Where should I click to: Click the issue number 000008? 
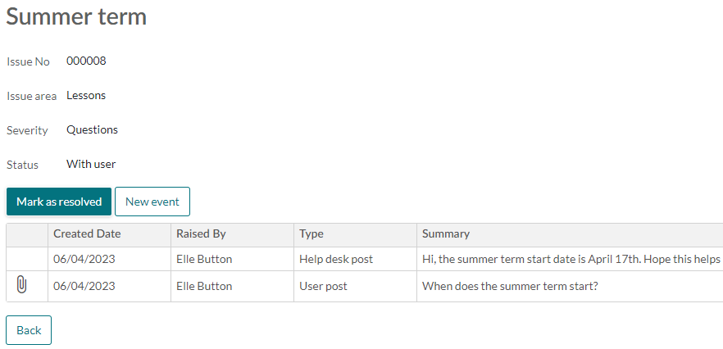[x=86, y=61]
